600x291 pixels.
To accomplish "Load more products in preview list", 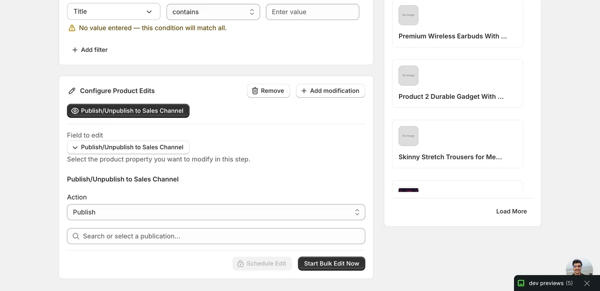I will point(511,212).
